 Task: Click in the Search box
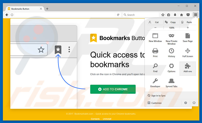[x=141, y=15]
